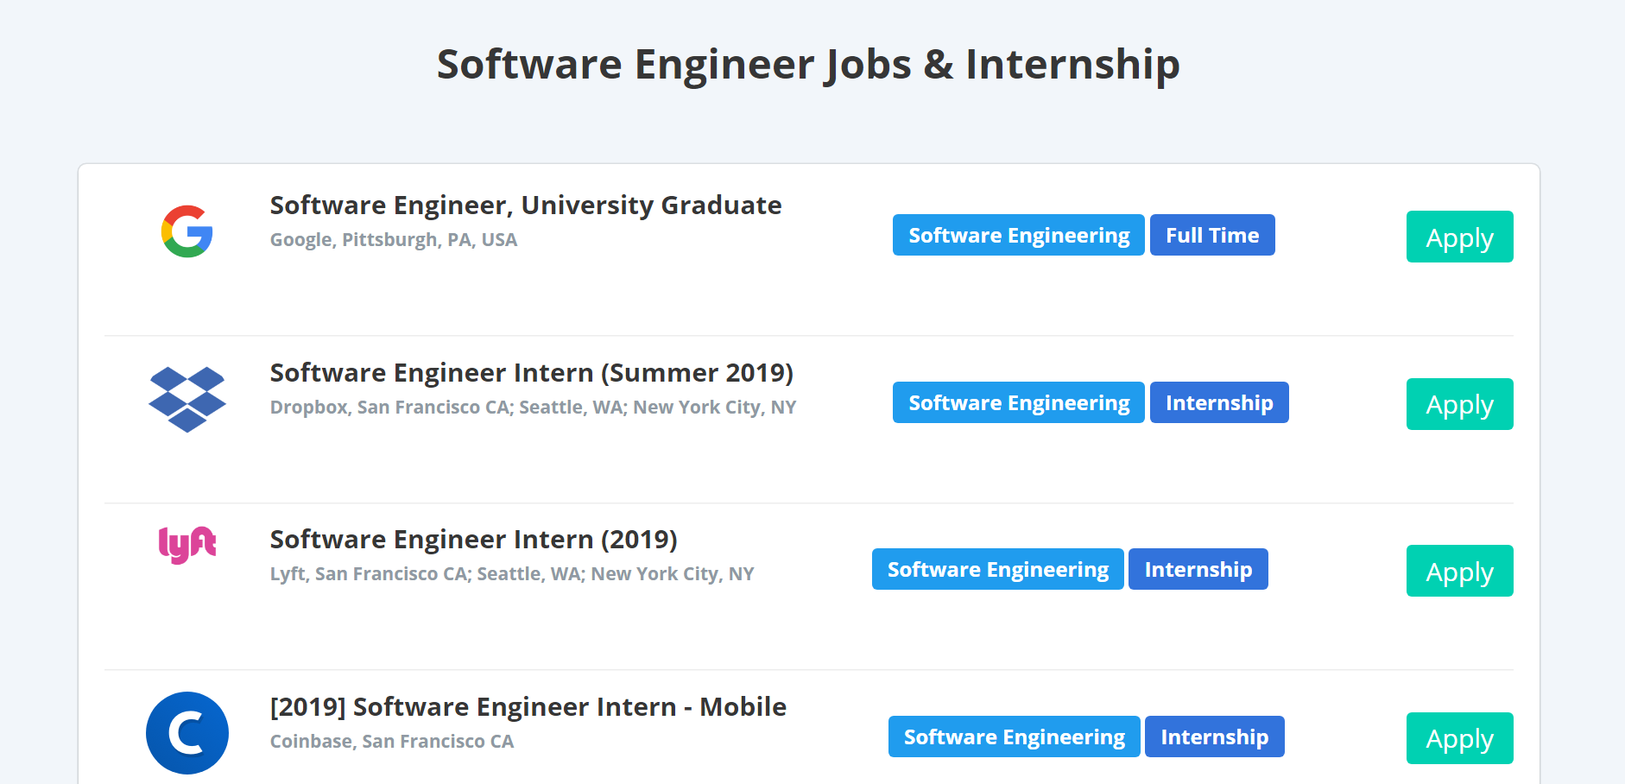The width and height of the screenshot is (1625, 784).
Task: Click the Lyft logo icon
Action: click(187, 544)
